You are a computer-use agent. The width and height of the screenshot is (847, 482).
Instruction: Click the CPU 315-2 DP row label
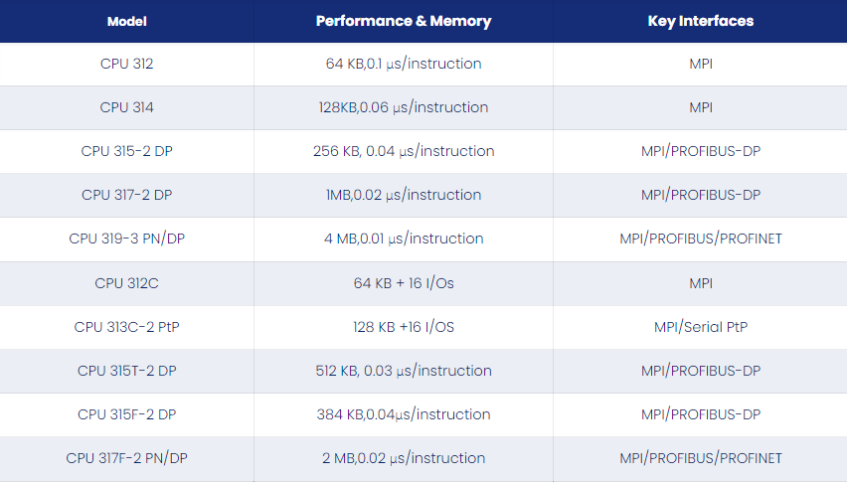click(x=127, y=151)
